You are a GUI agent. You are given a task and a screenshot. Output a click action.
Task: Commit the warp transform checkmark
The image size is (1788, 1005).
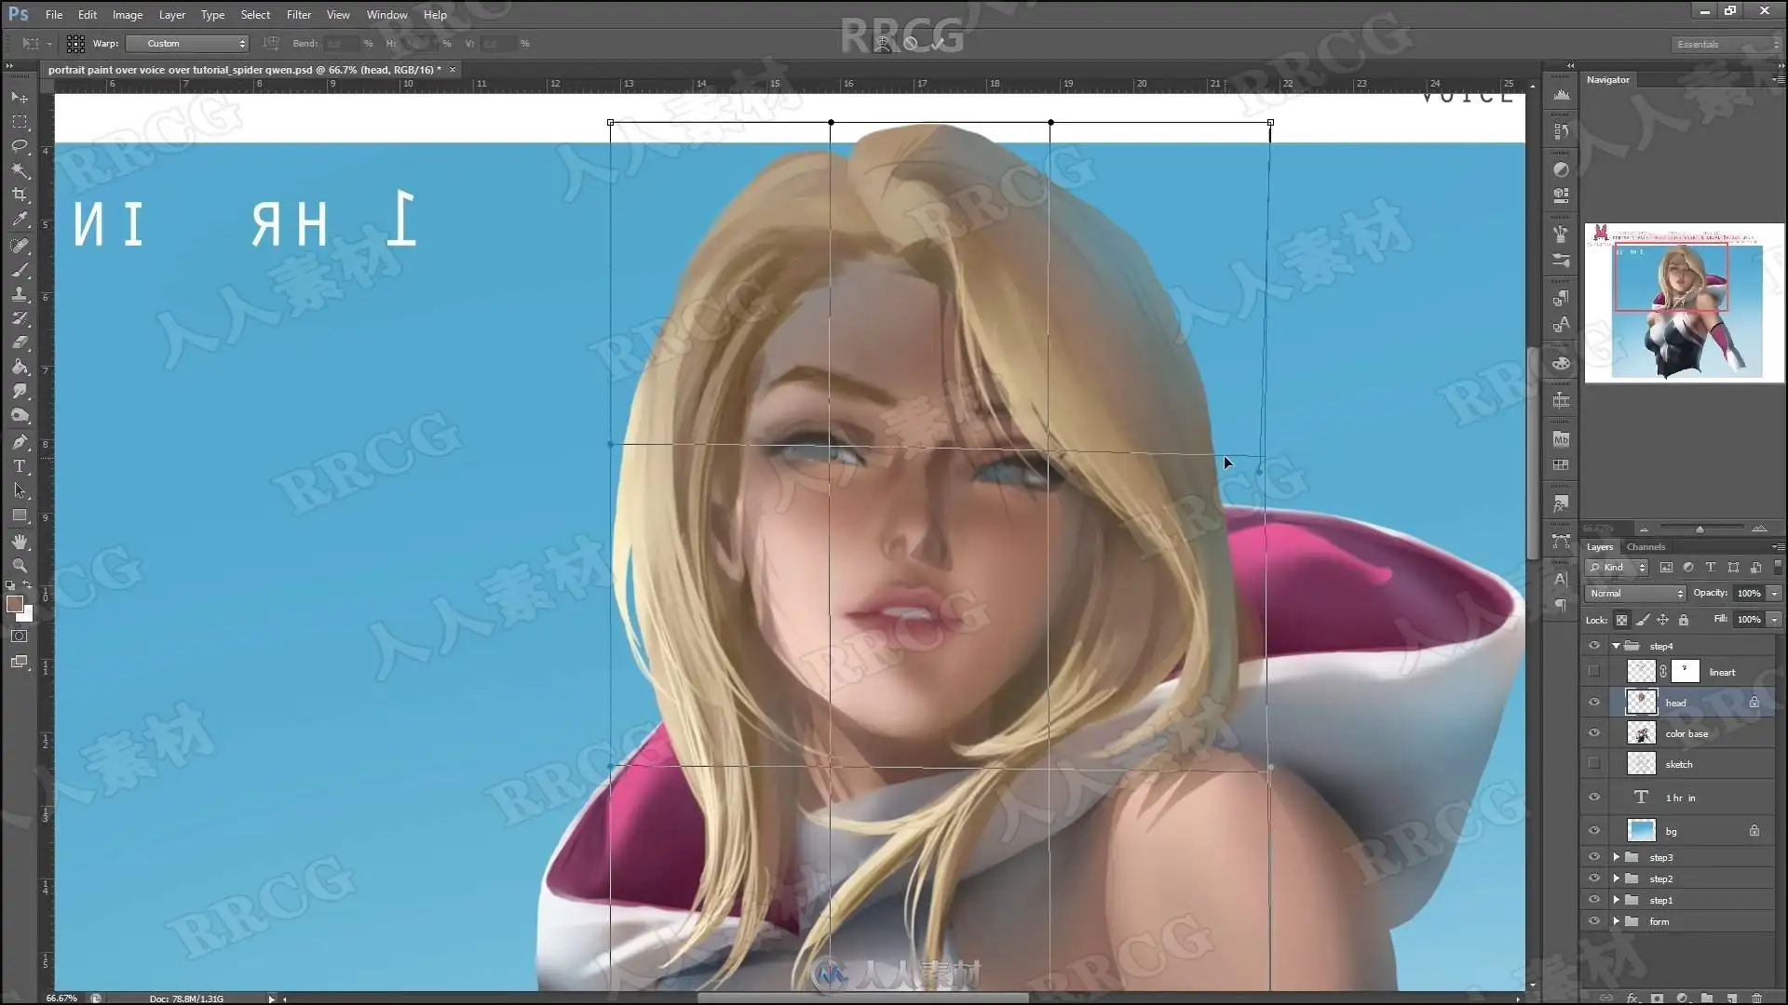tap(938, 43)
